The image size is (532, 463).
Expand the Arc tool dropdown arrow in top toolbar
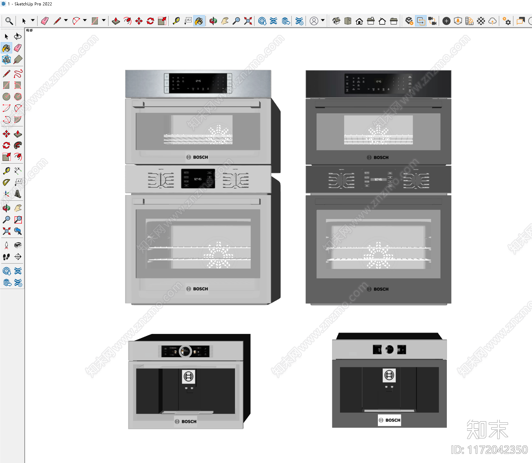(x=85, y=21)
